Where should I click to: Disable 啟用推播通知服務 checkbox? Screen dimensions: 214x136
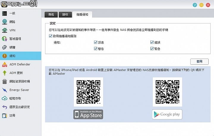click(x=51, y=36)
